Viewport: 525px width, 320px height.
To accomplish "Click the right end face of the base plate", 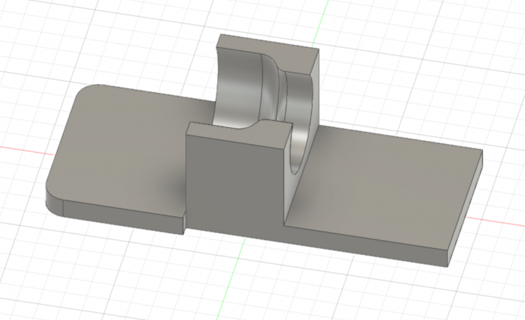I will pos(466,208).
